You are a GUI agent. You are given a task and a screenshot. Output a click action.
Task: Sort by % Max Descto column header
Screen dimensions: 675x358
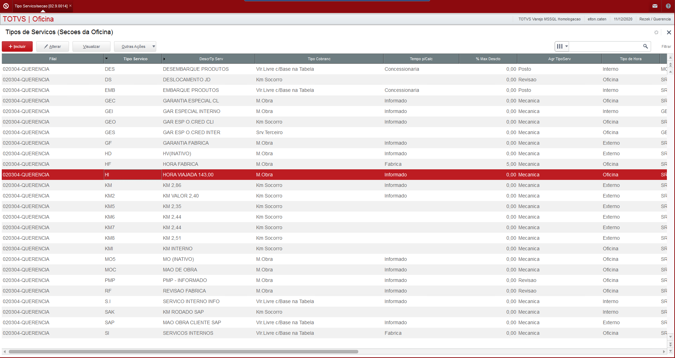(488, 59)
